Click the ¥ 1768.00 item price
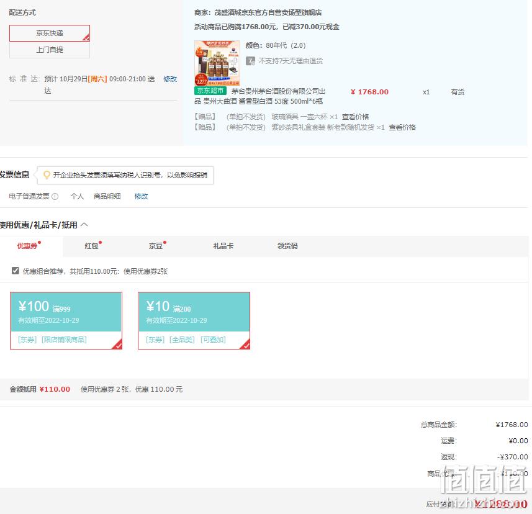This screenshot has width=532, height=514. [x=369, y=92]
